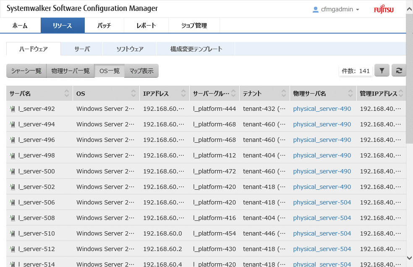Click the Systemwalker Software Configuration Manager title

[82, 8]
